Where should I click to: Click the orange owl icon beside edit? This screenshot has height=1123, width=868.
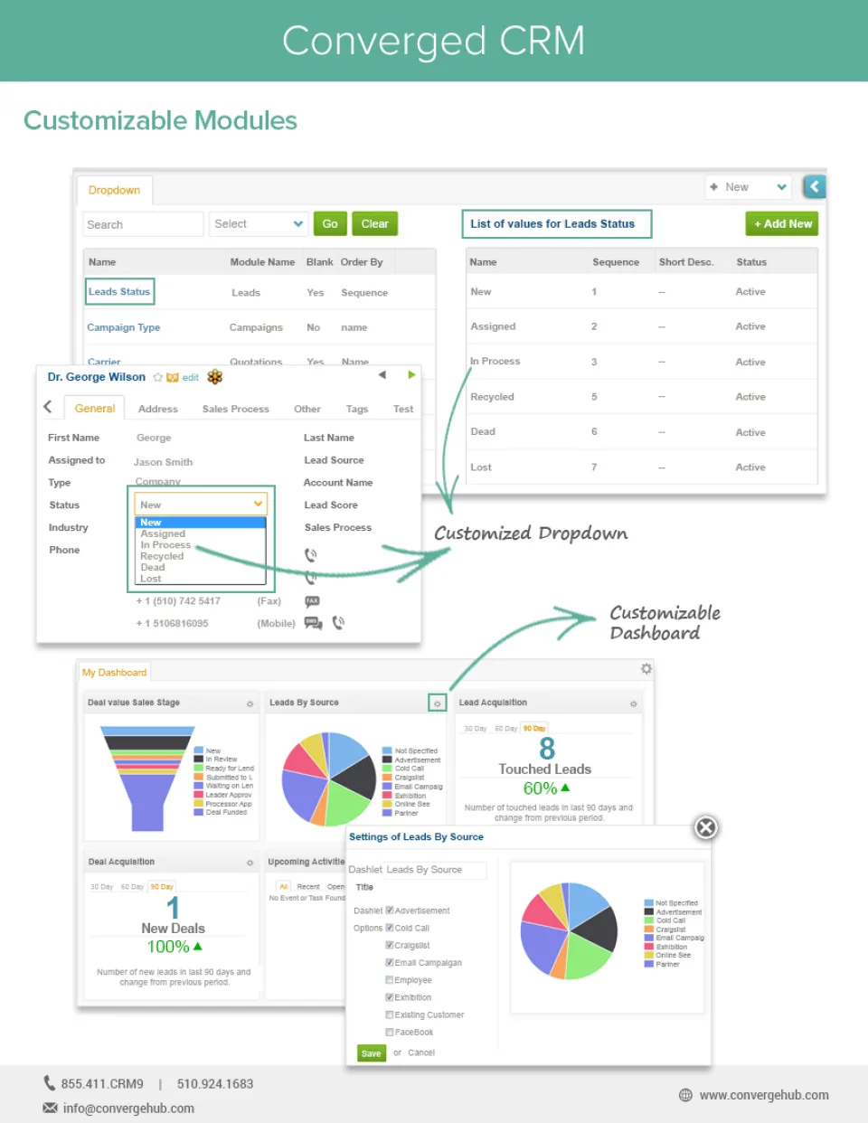[x=172, y=377]
